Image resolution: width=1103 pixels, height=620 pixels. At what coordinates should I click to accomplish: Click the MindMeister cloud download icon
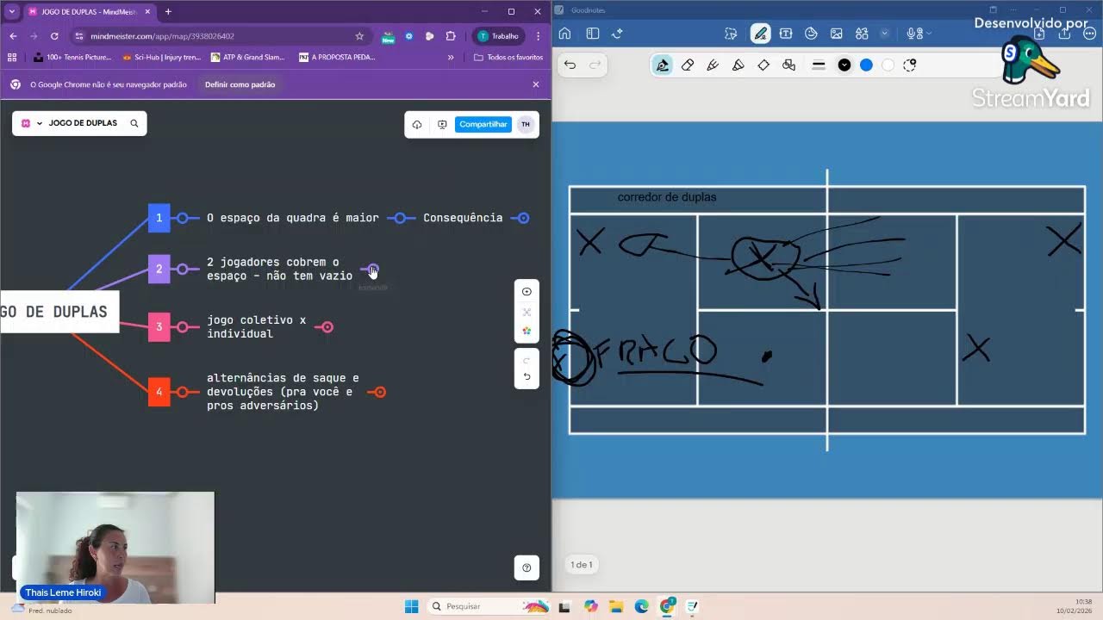[417, 124]
